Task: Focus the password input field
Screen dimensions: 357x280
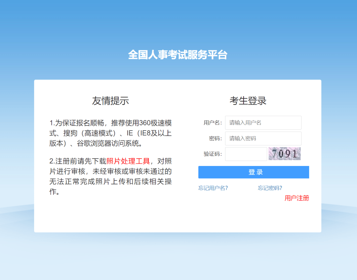Action: 263,139
